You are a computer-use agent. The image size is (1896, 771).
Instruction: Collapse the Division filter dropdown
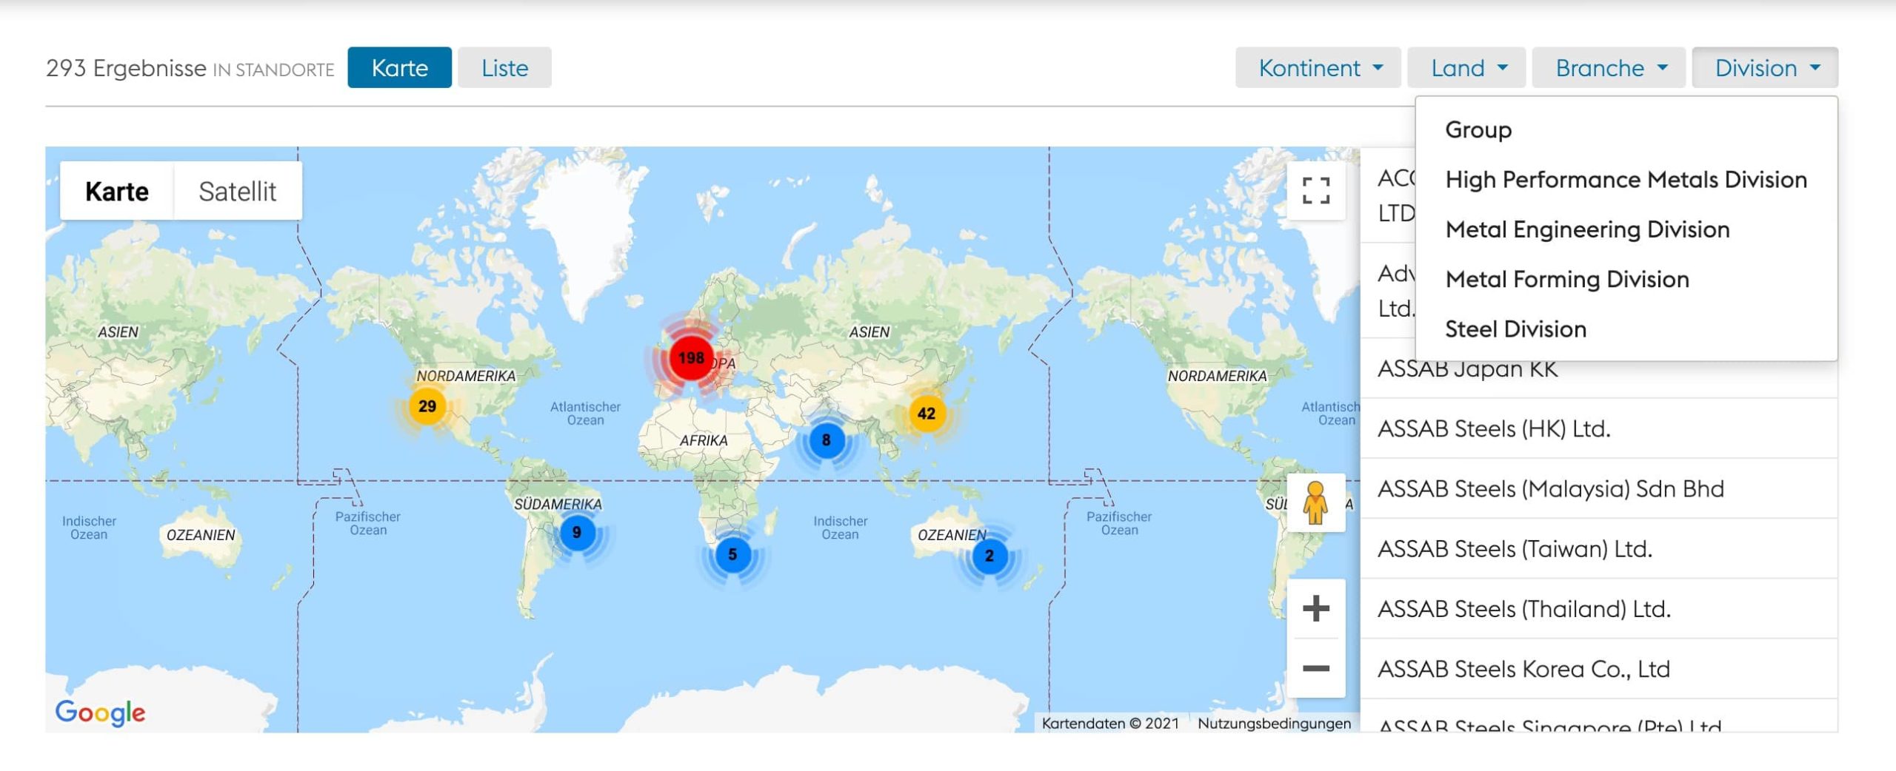[x=1765, y=67]
